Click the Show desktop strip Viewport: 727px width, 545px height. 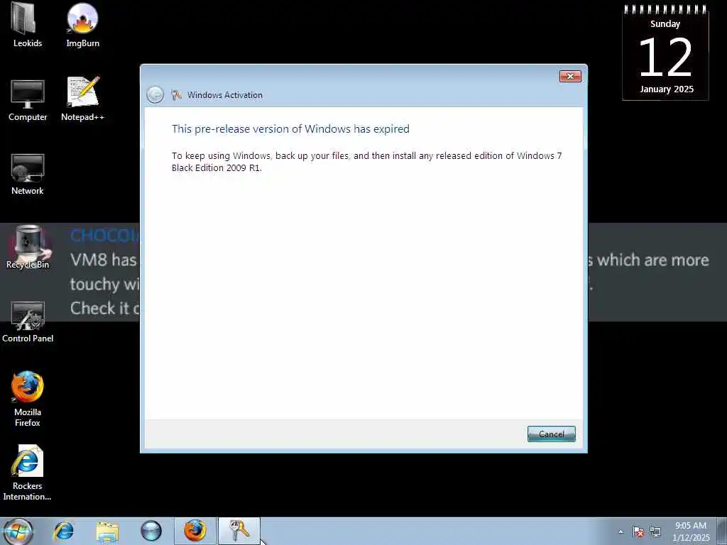(722, 531)
